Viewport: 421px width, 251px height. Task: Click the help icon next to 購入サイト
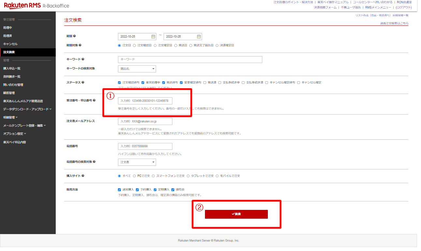[83, 176]
